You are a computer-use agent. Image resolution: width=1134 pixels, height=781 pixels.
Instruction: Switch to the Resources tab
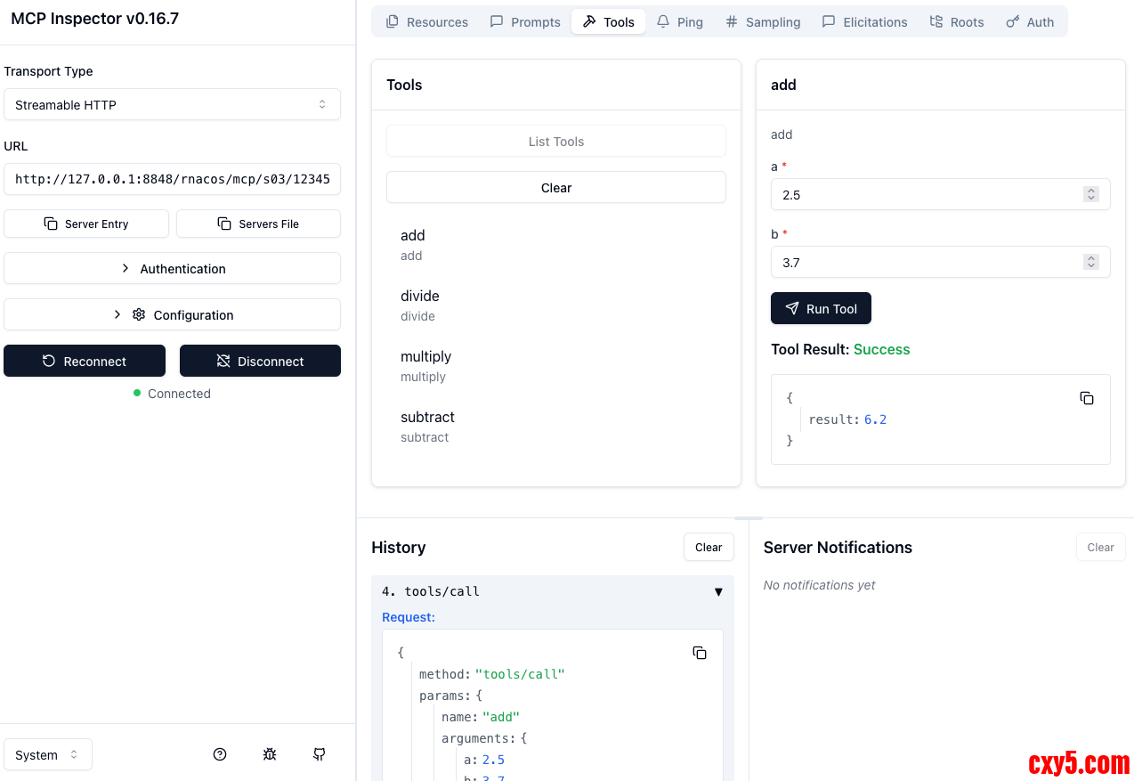pos(426,22)
